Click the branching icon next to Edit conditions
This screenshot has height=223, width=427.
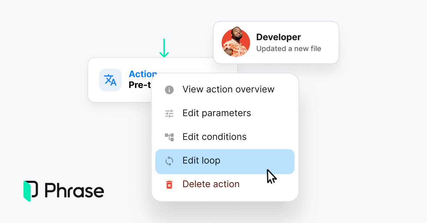pos(169,137)
